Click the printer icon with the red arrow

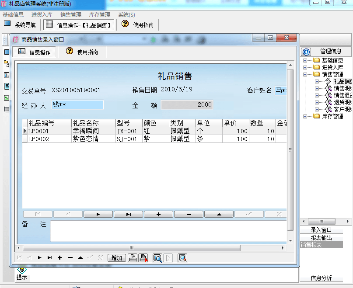coord(143,258)
